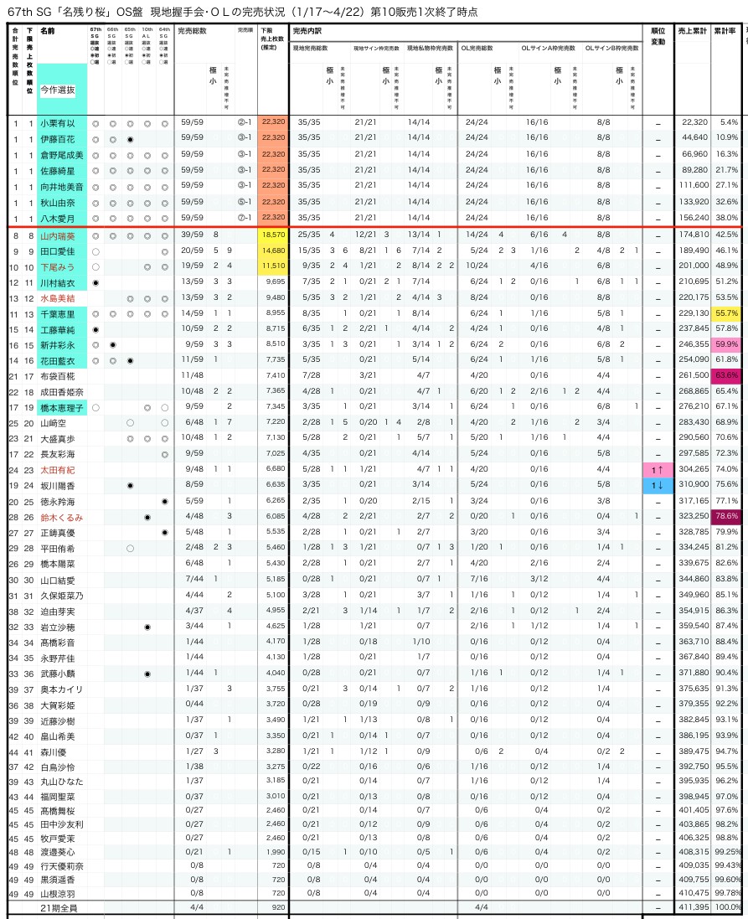The image size is (748, 919).
Task: Click the ⑦-1 marker in 八木愛月's row
Action: coord(244,218)
